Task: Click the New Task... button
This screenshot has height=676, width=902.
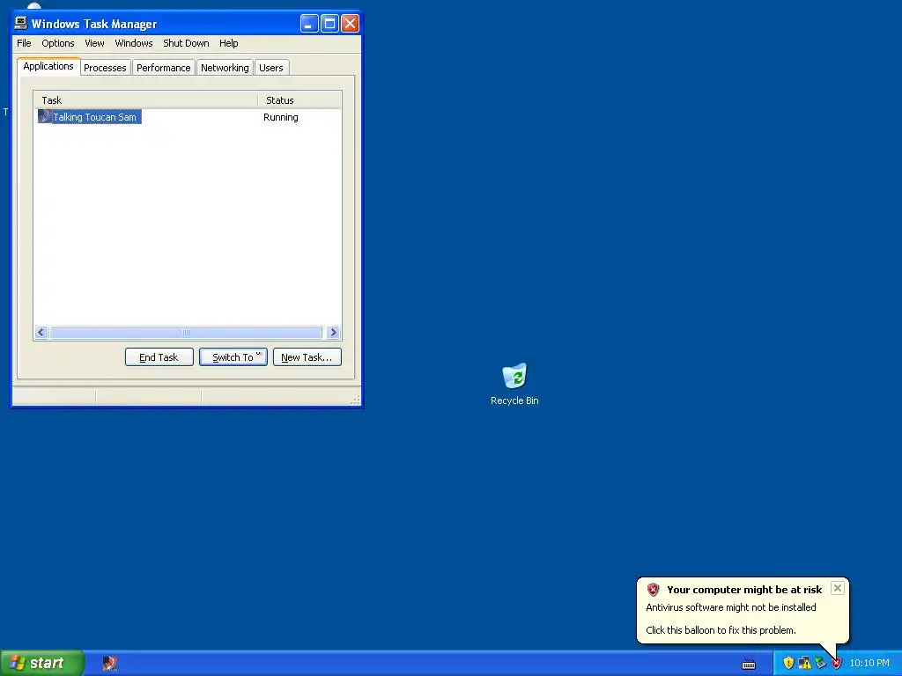Action: pos(307,357)
